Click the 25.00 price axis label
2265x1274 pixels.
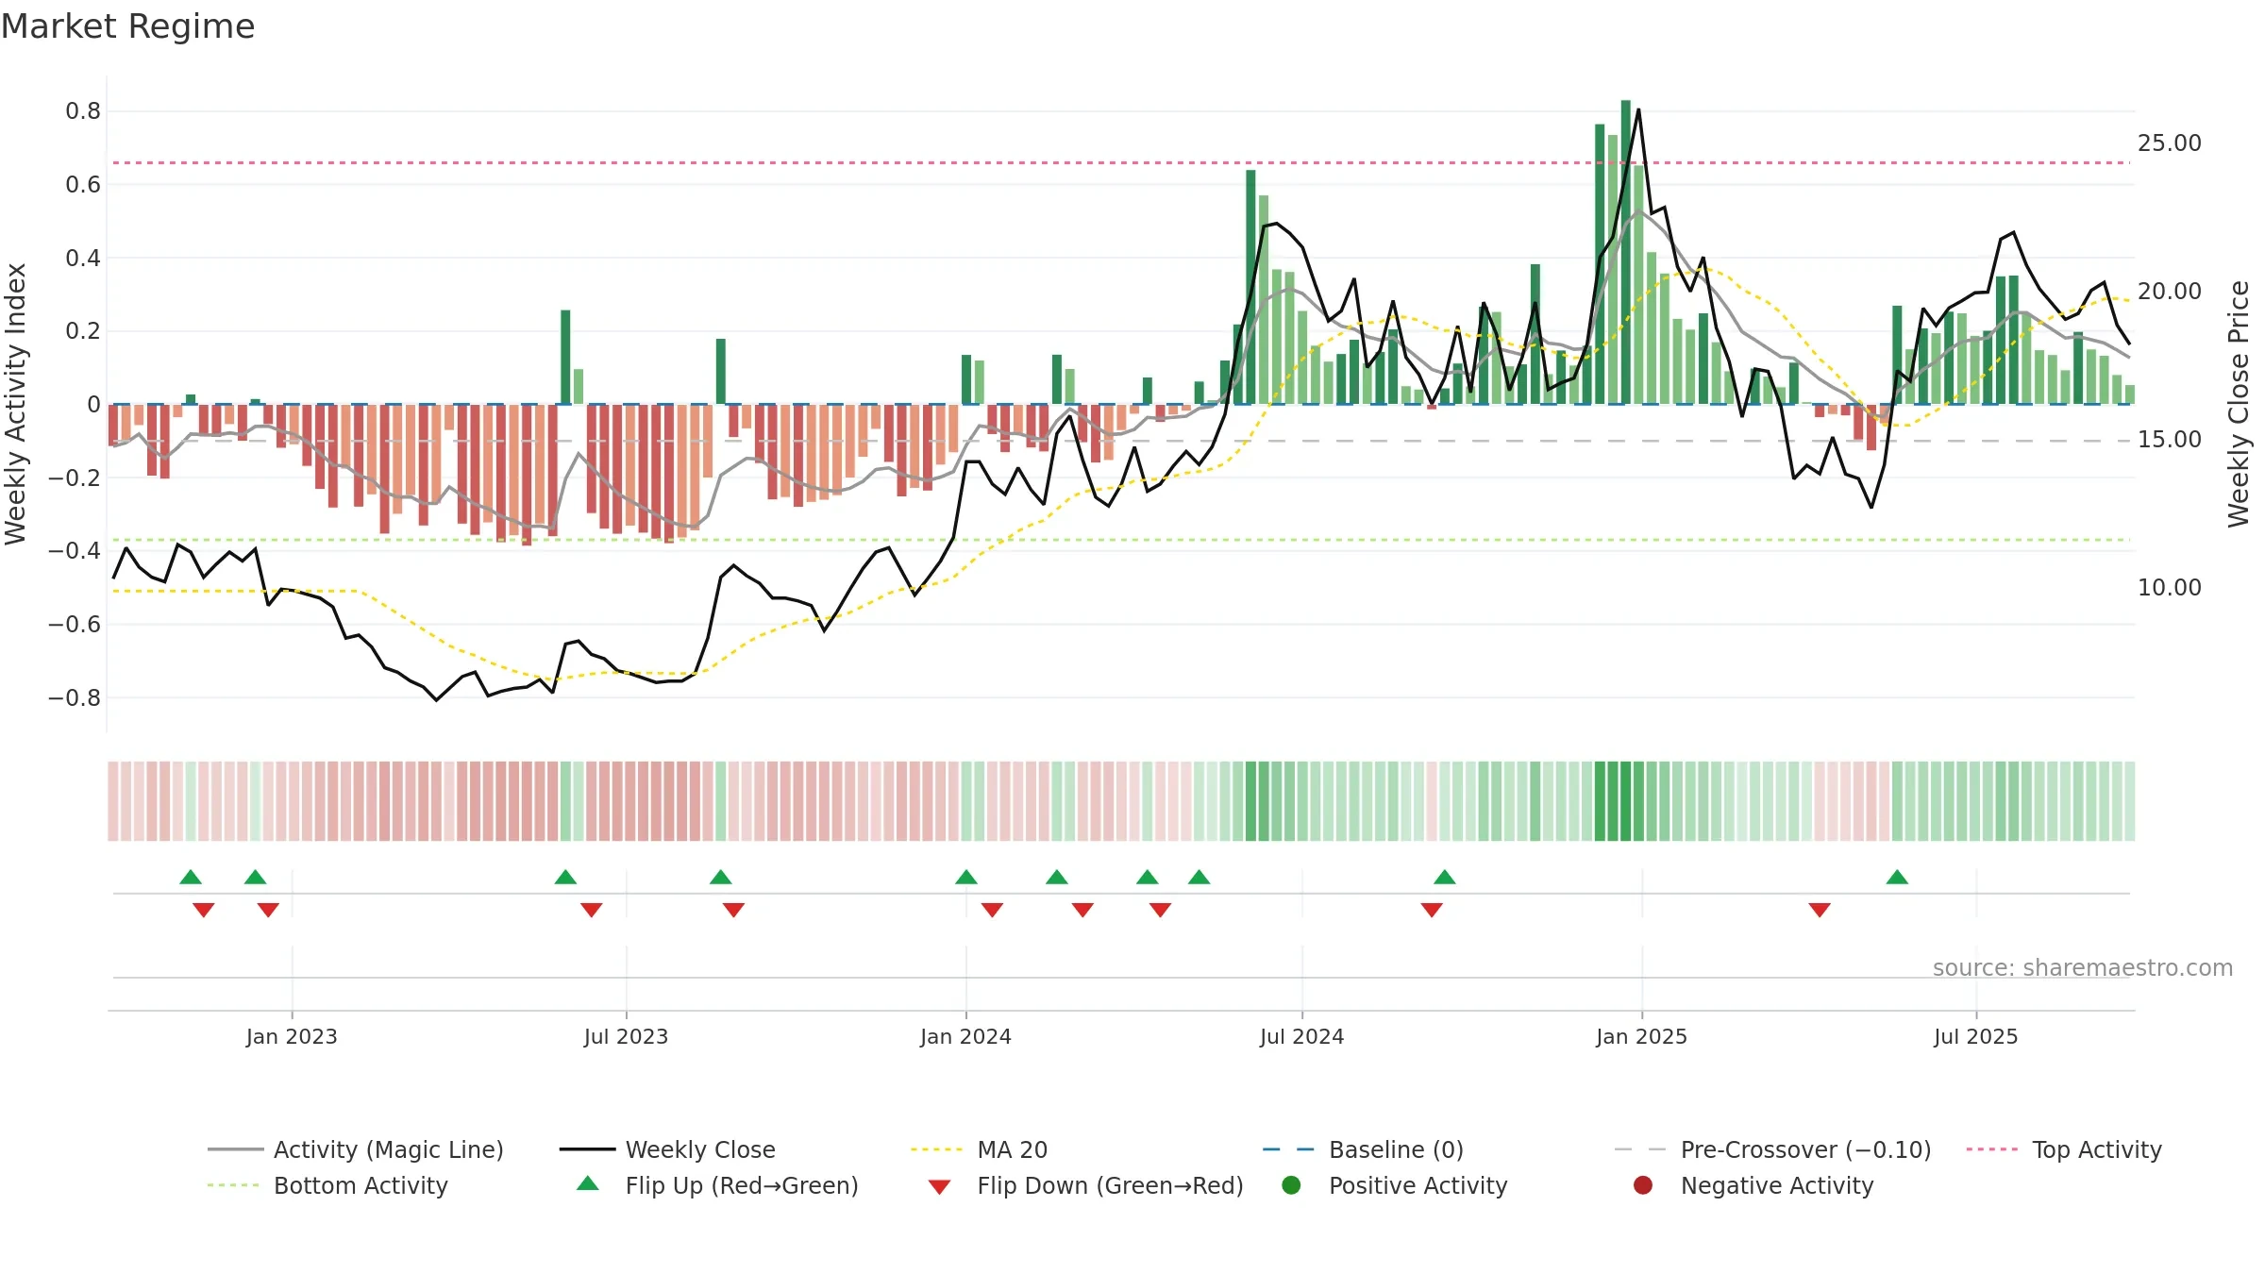2169,143
